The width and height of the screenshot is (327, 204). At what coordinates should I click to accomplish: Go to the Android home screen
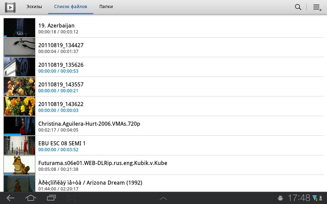(31, 198)
